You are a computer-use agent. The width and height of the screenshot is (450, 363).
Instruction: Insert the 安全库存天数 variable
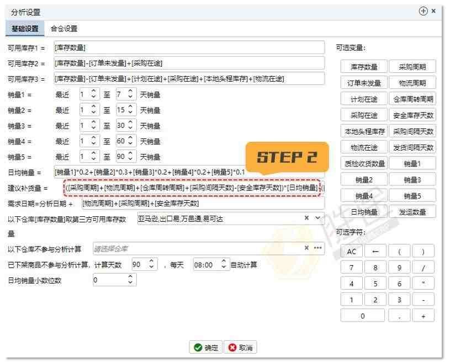[x=411, y=115]
